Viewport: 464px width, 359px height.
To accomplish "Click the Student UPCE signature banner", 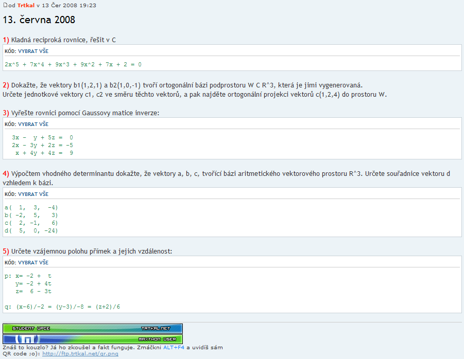I will coord(93,328).
